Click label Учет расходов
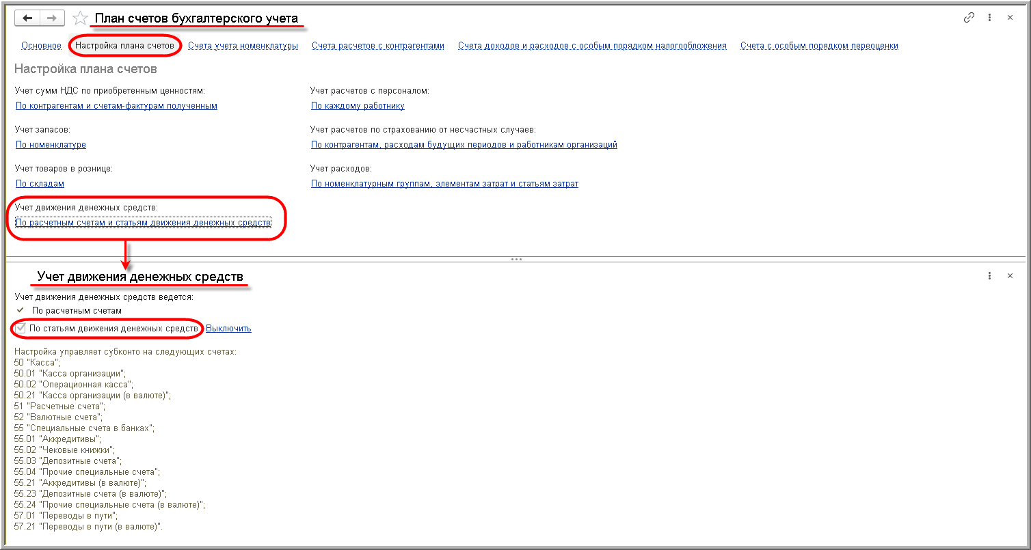The width and height of the screenshot is (1031, 550). pos(340,169)
